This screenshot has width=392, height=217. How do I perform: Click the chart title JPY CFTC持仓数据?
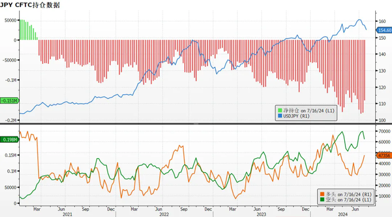30,5
